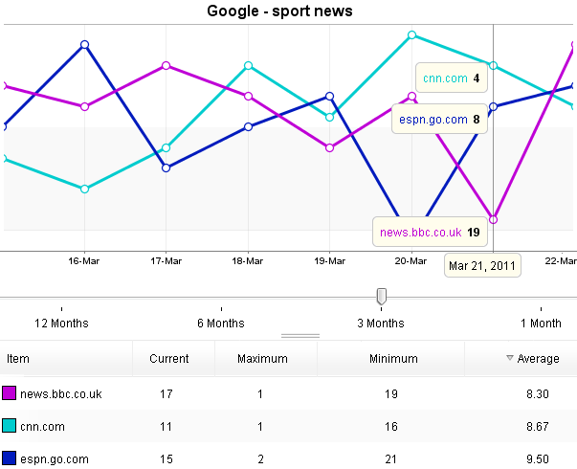
Task: Click the espn.go.com blue color swatch
Action: tap(10, 458)
